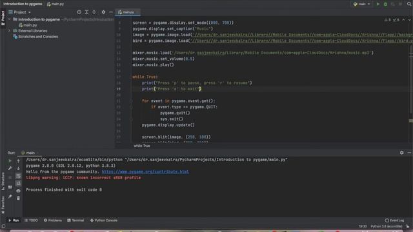Jump down the stack trace arrow in Run panel

[18, 168]
